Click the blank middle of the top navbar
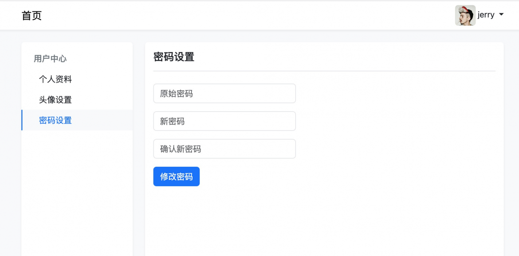The image size is (519, 256). [248, 15]
